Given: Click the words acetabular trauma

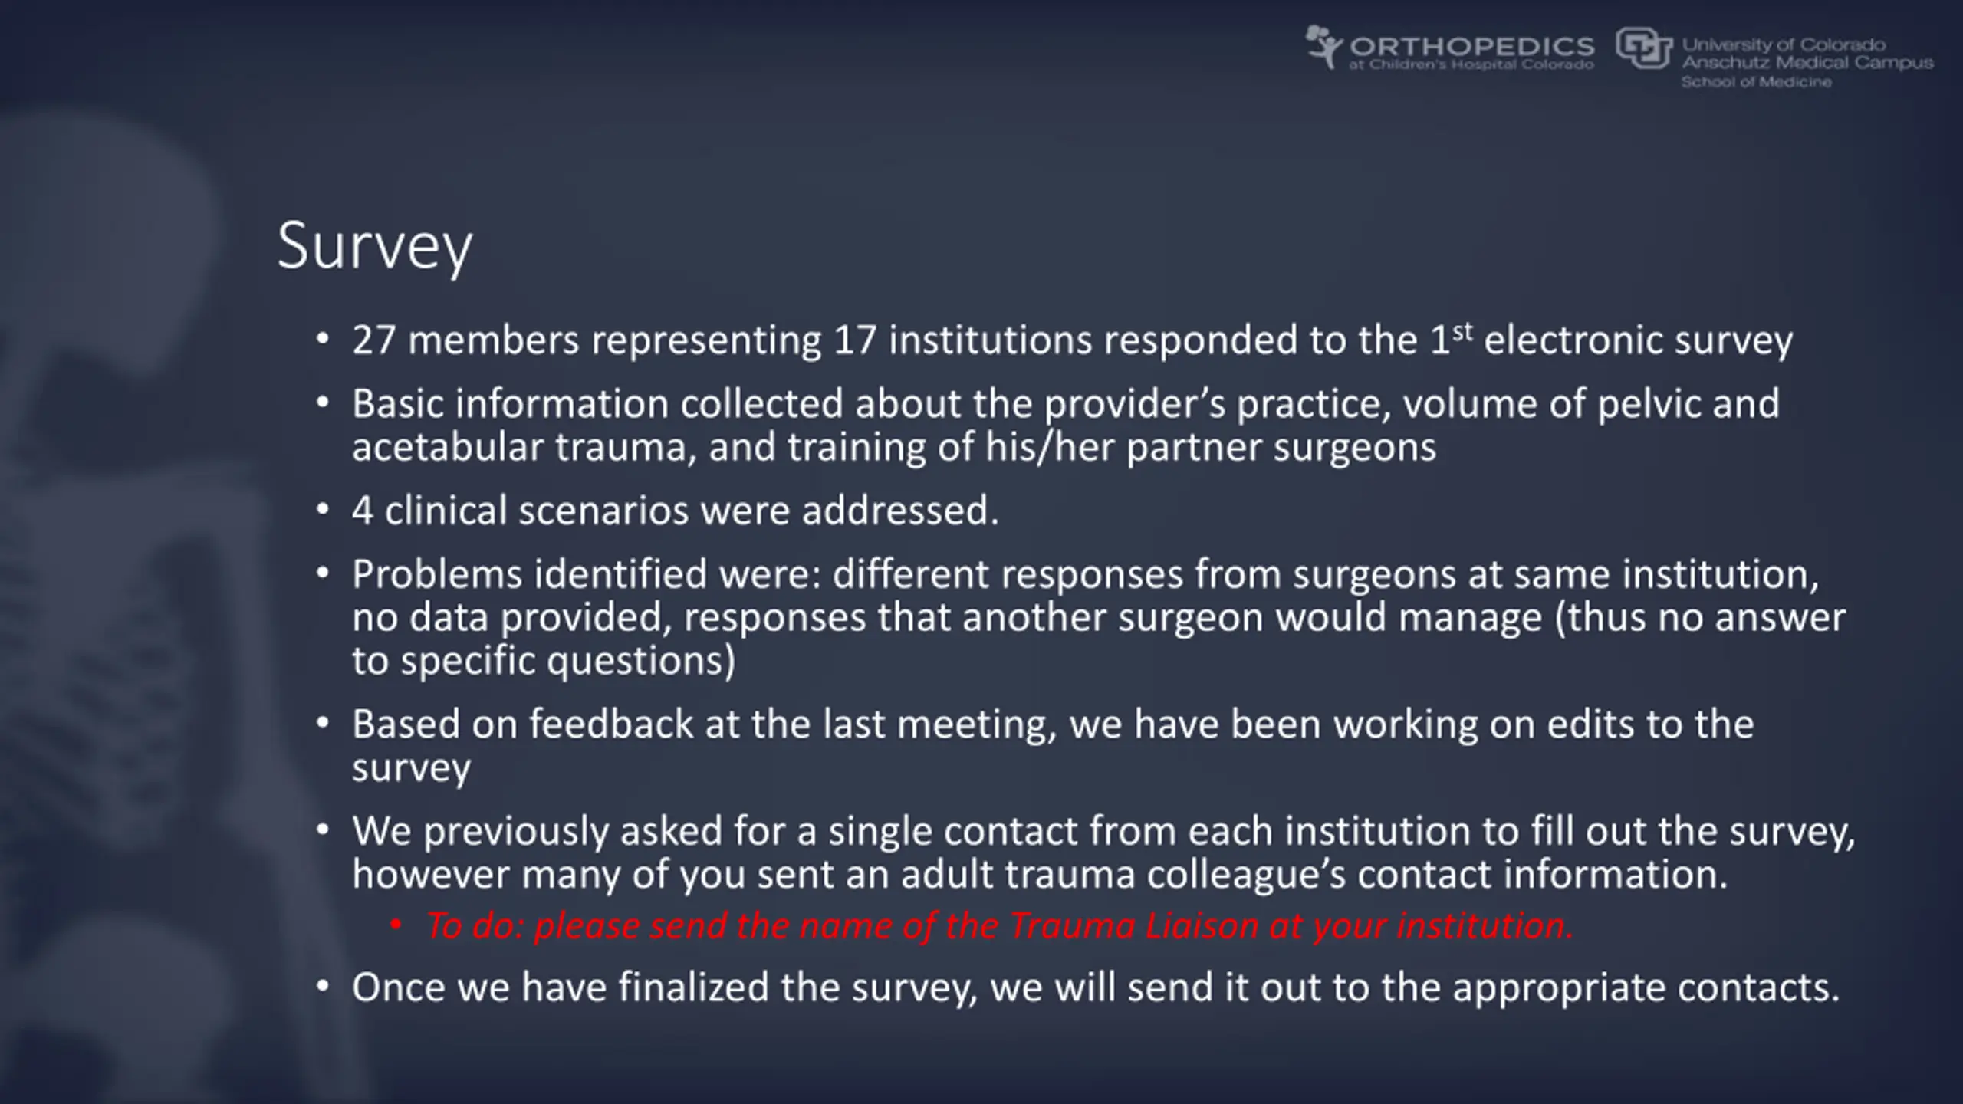Looking at the screenshot, I should [524, 447].
